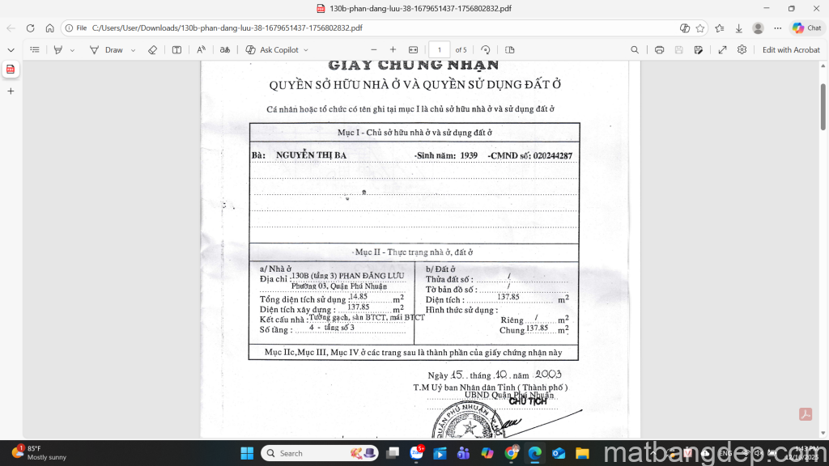Open the Copilot Chat button

point(806,28)
